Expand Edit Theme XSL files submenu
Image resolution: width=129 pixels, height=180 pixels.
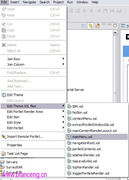tap(33, 106)
